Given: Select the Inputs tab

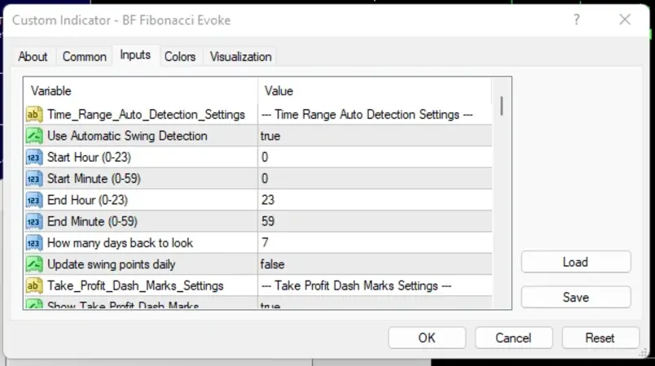Looking at the screenshot, I should 135,55.
